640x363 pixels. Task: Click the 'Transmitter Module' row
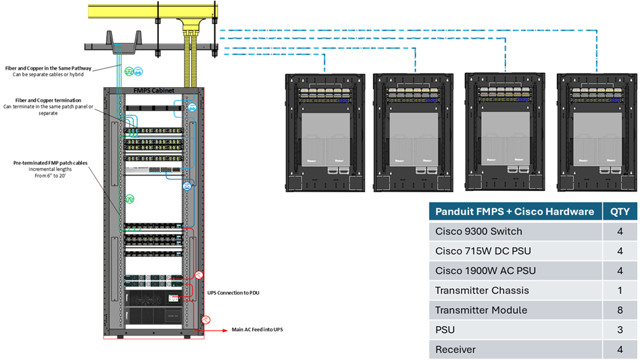point(533,310)
